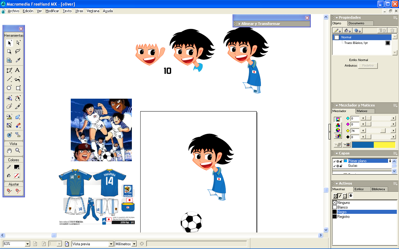Activate the Zoom magnifier tool
The height and width of the screenshot is (249, 399).
(18, 150)
